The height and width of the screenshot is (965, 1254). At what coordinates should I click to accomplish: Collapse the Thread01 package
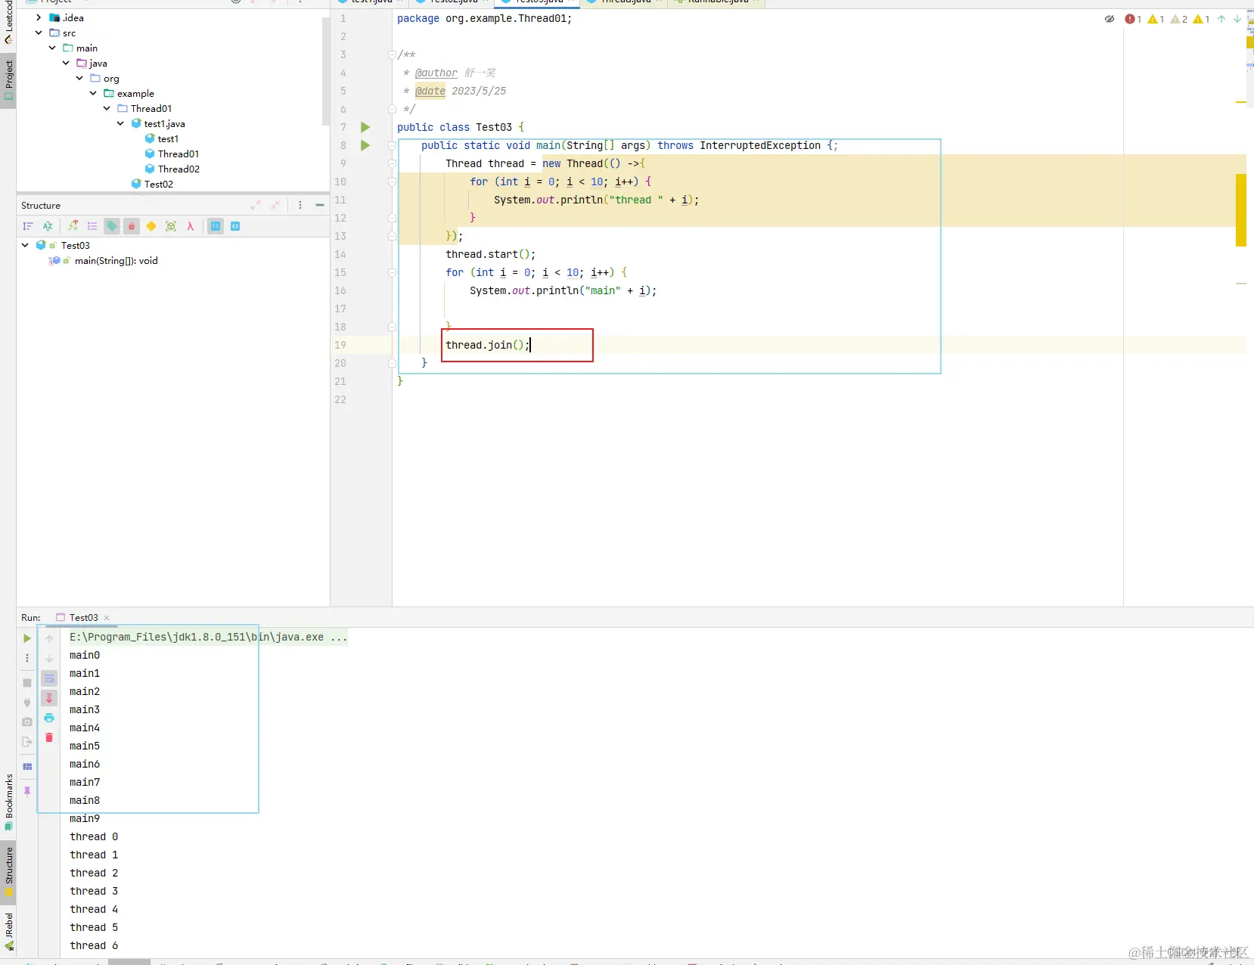(x=107, y=108)
